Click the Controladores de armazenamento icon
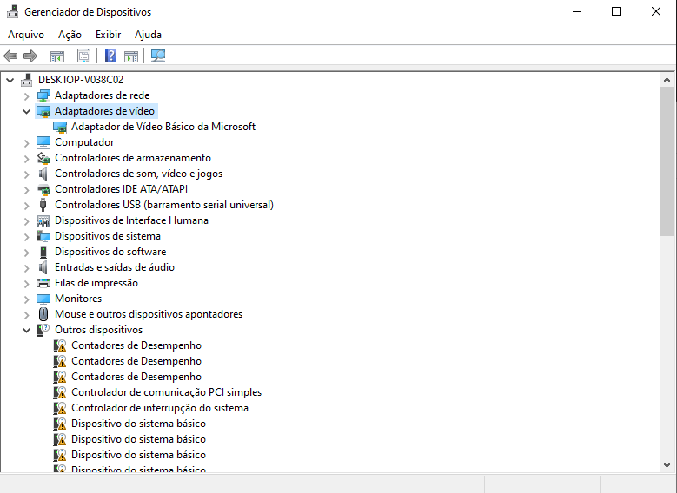This screenshot has width=677, height=493. [x=43, y=158]
